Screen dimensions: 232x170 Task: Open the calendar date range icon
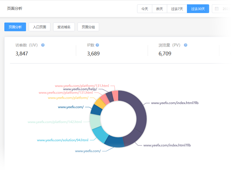pos(217,9)
